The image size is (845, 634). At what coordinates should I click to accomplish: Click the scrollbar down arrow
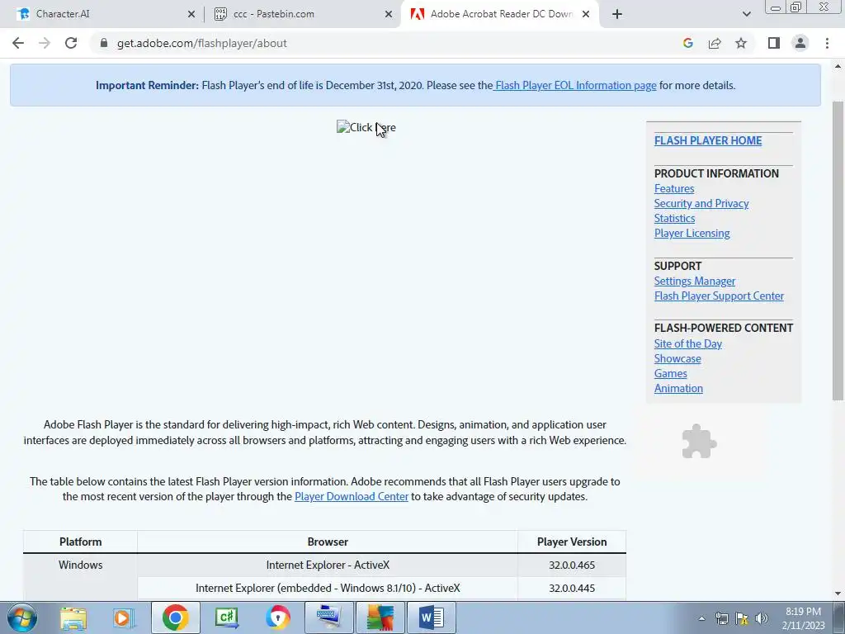pos(838,594)
